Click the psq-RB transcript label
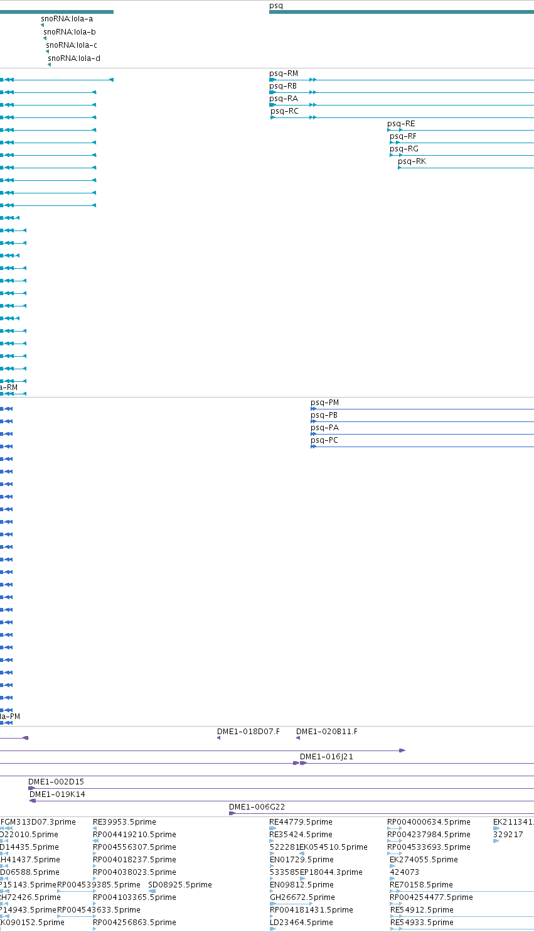This screenshot has width=534, height=932. point(283,86)
